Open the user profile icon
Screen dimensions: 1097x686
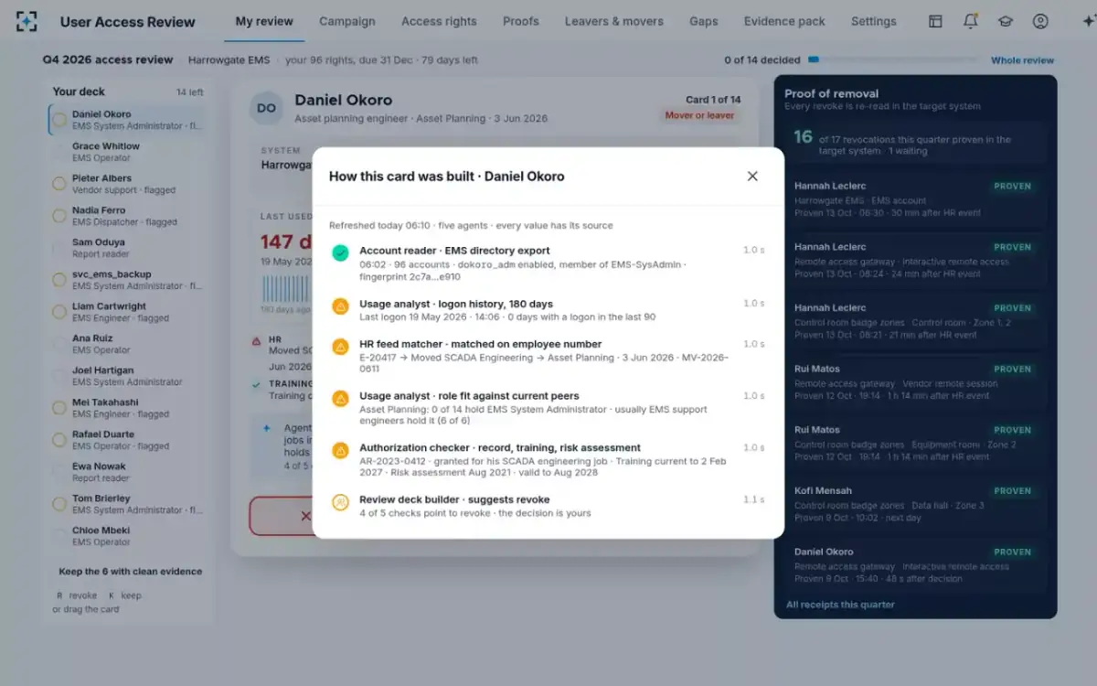pos(1040,21)
